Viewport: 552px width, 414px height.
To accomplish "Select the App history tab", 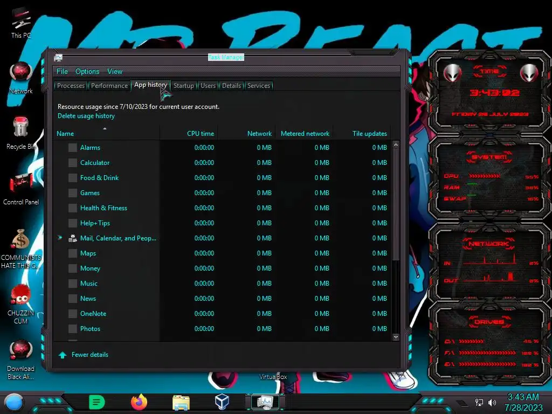I will pyautogui.click(x=151, y=85).
